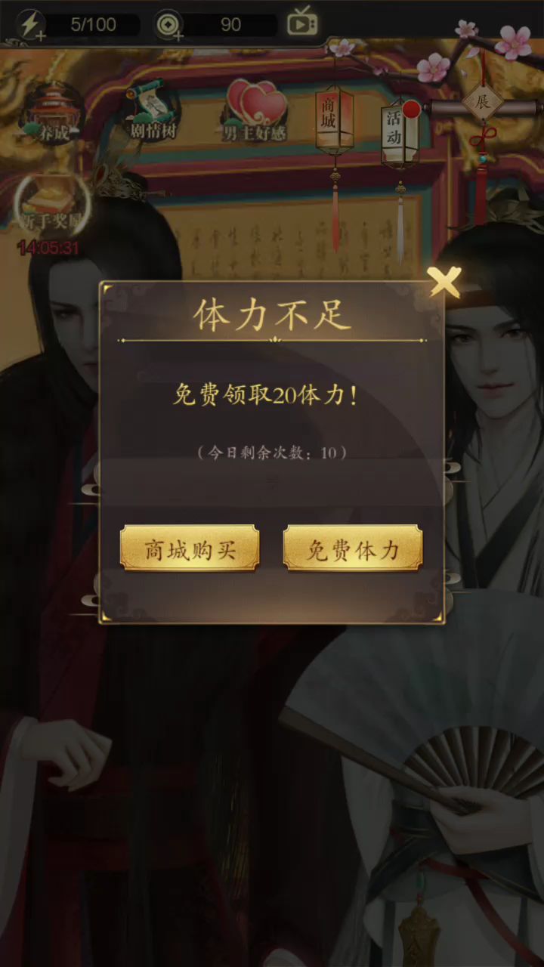
Task: Tap the red notification dot on 活动
Action: click(411, 110)
